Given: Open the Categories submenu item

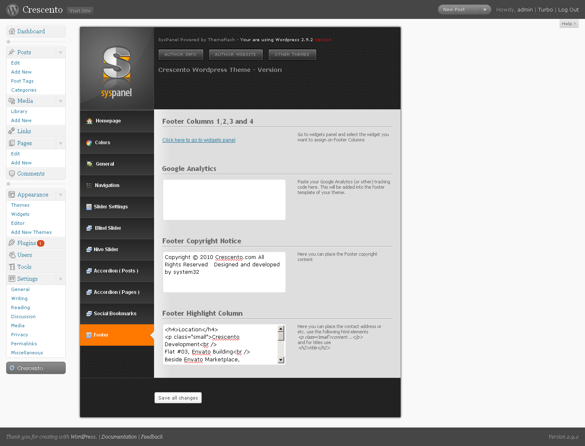Looking at the screenshot, I should 24,90.
